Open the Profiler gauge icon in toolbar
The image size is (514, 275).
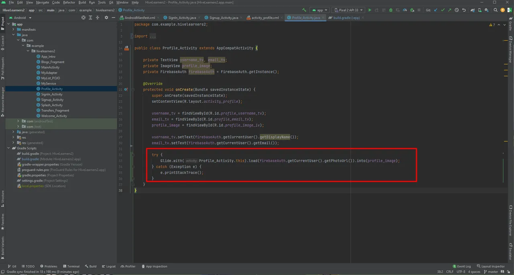[x=405, y=10]
